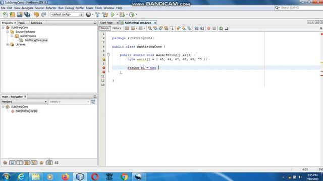Screen dimensions: 323x181
Task: Collapse the substringcons package node
Action: pos(12,36)
